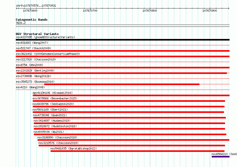Click the red bar under nsv5481935
This screenshot has width=237, height=167.
click(x=137, y=151)
